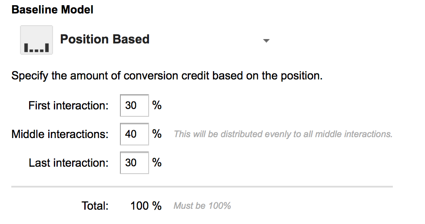Focus the First interaction percentage field
This screenshot has width=425, height=224.
tap(134, 105)
